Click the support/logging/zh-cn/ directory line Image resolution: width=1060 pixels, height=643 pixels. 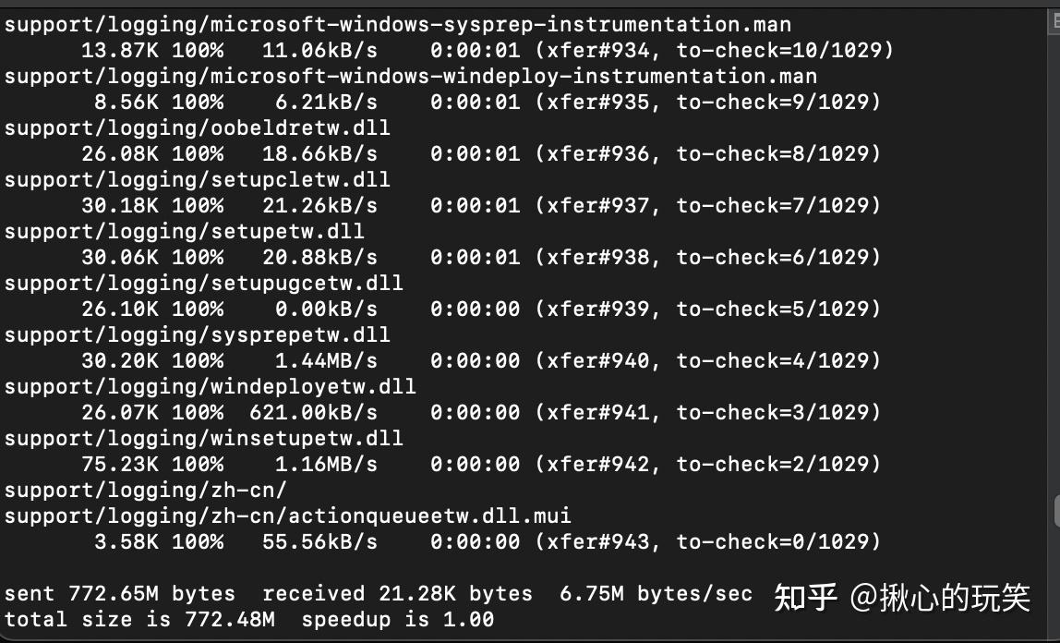[x=145, y=491]
